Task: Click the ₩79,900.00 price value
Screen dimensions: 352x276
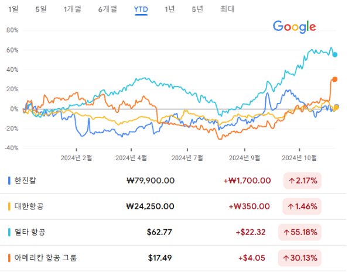Action: click(x=151, y=181)
